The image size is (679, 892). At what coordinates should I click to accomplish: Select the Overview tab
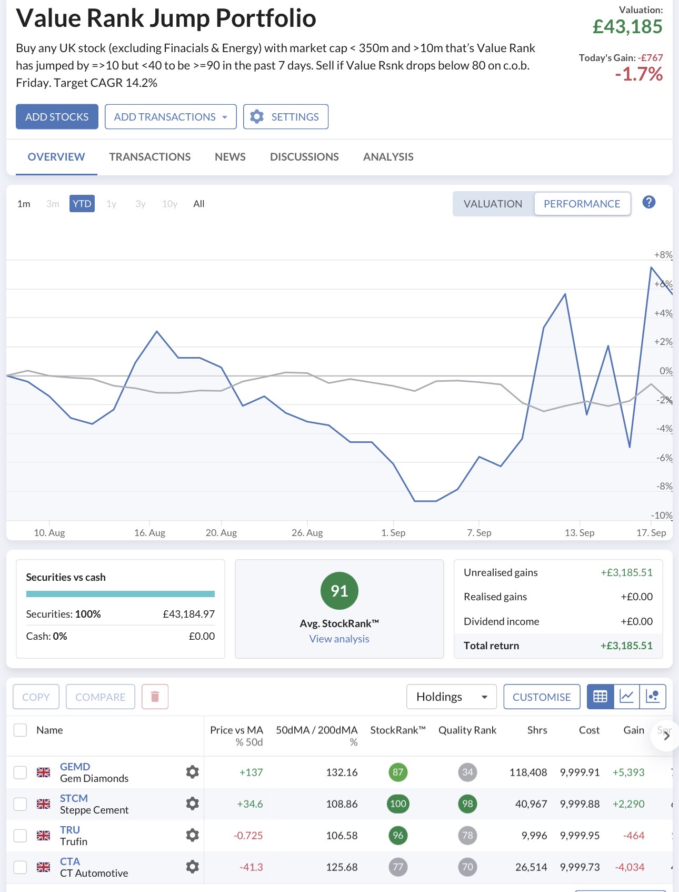(56, 157)
